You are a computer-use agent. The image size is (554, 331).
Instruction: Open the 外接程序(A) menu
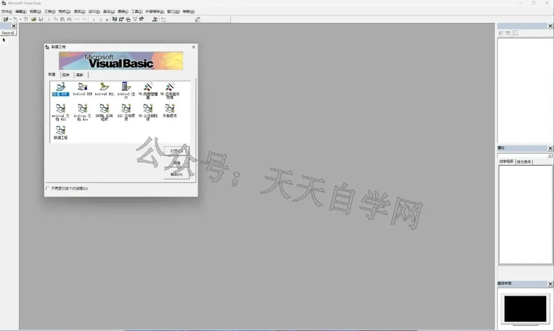coord(155,12)
